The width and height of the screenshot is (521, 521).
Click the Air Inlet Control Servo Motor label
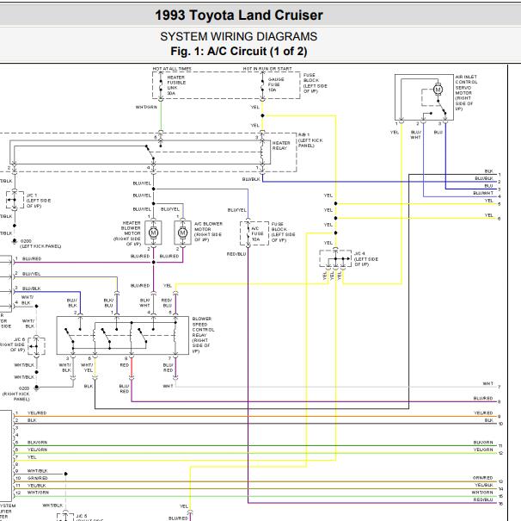click(x=466, y=92)
